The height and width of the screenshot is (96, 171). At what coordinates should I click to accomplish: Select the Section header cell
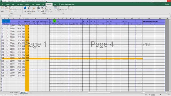pyautogui.click(x=13, y=24)
